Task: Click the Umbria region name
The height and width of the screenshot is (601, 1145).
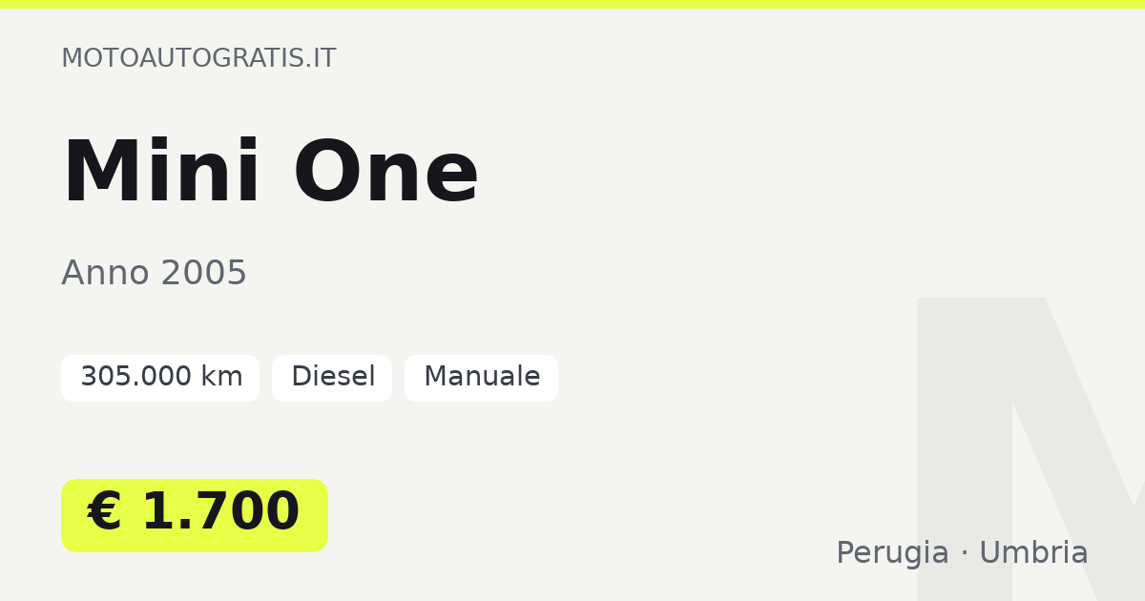Action: pos(1033,553)
